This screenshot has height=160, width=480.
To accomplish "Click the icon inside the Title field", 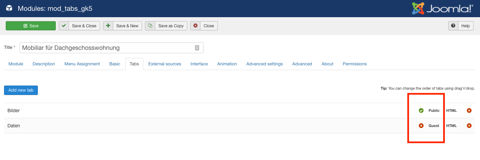I will [x=197, y=48].
